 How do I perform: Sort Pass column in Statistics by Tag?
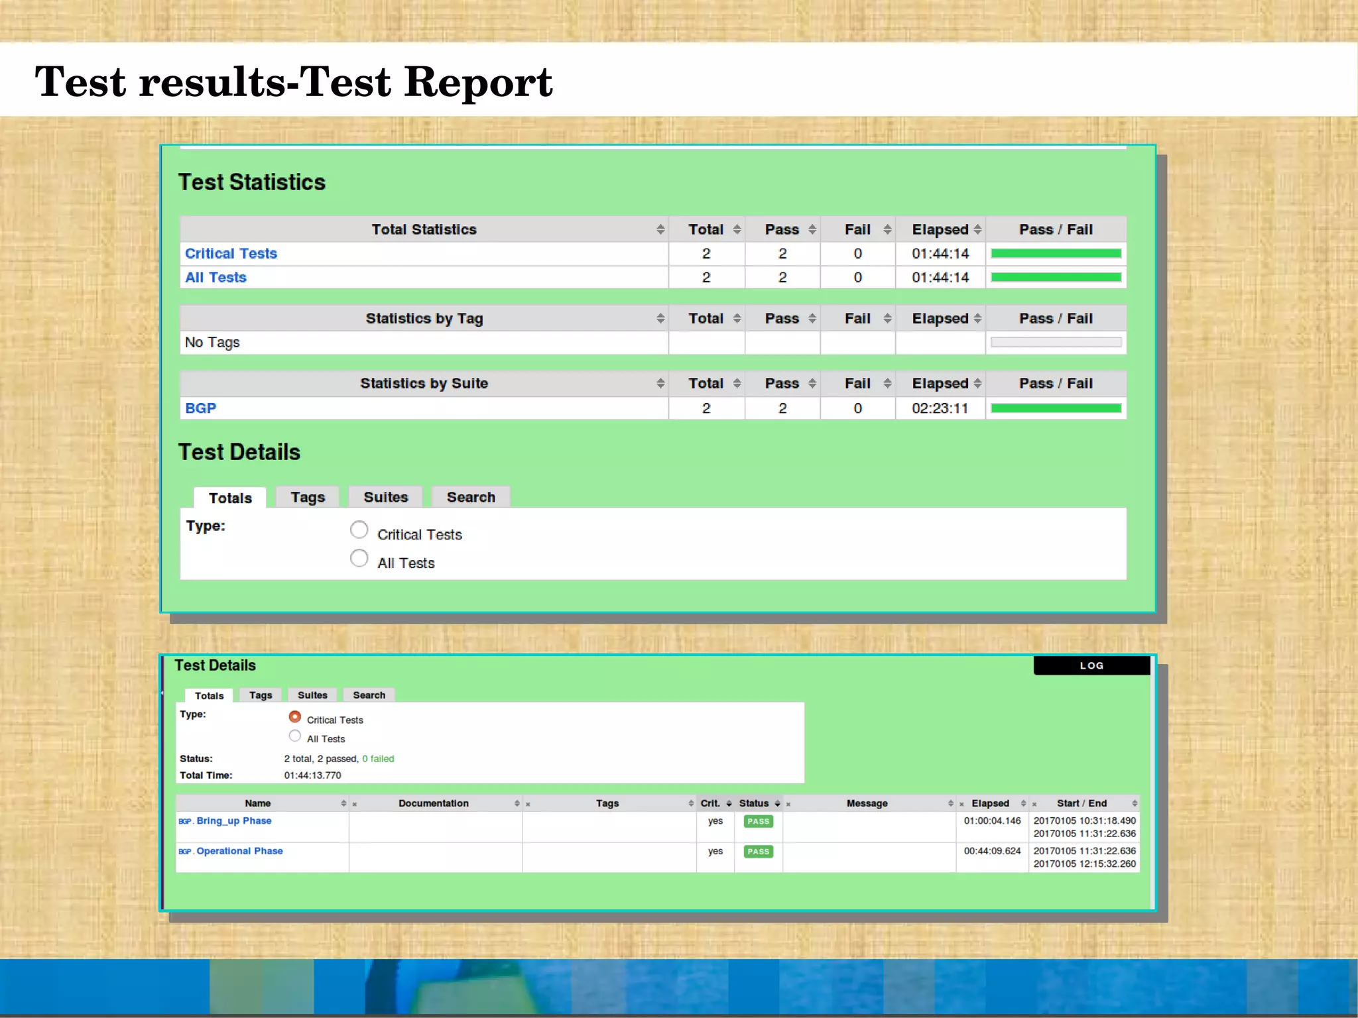[812, 319]
